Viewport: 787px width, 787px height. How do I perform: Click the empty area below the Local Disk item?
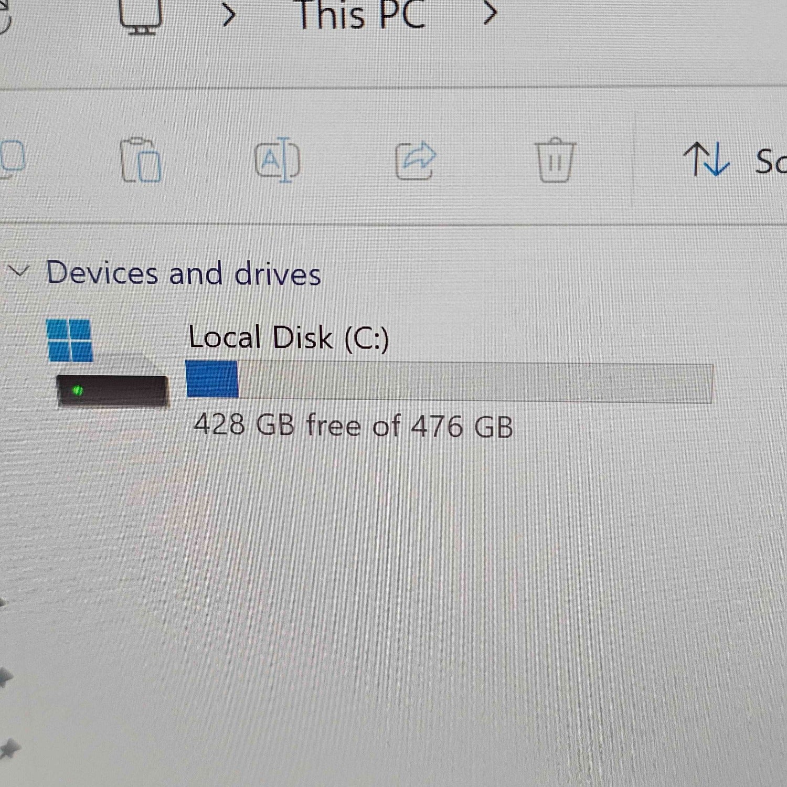(x=393, y=603)
